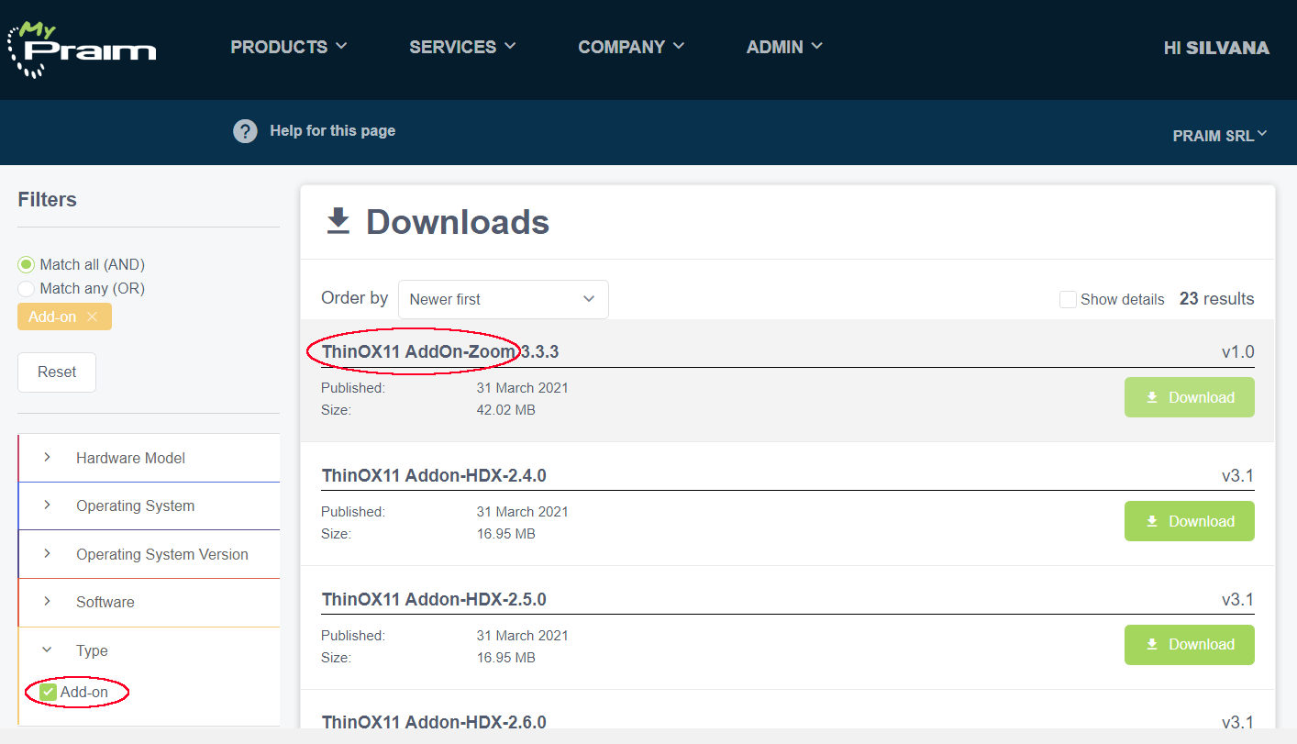Open ThinOX11 AddOn-Zoom 3.3.3 entry title
Image resolution: width=1297 pixels, height=744 pixels.
[x=440, y=351]
